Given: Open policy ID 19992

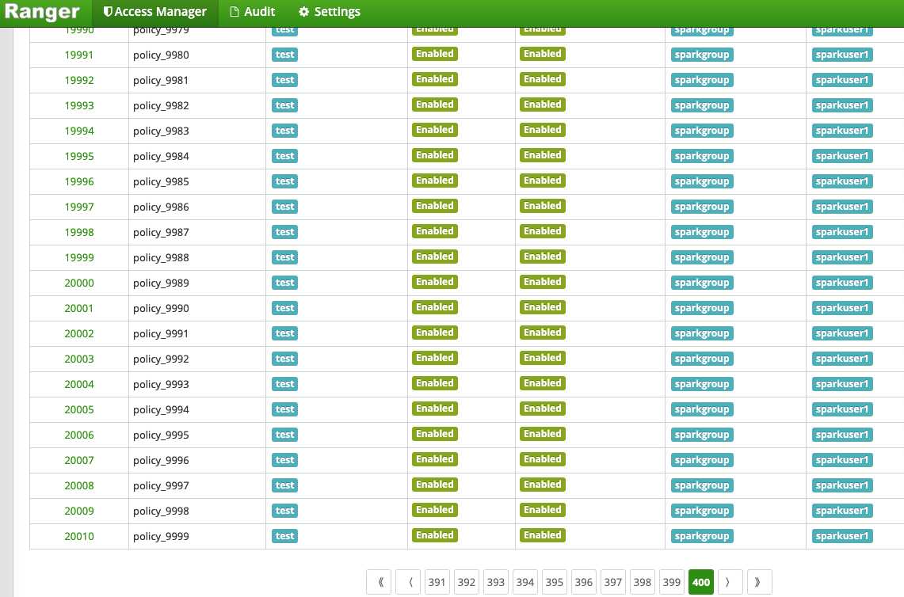Looking at the screenshot, I should (79, 80).
